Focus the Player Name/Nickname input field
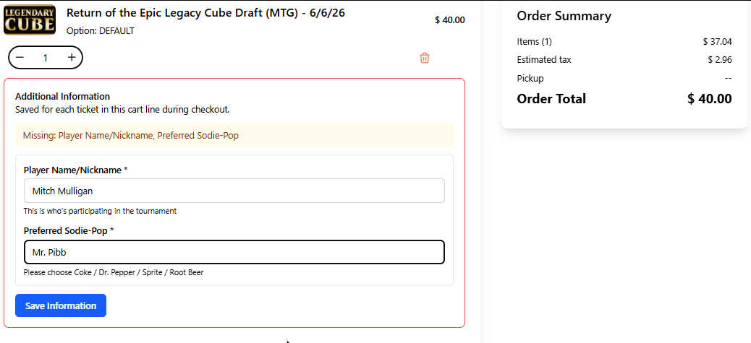Screen dimensions: 751x343 (x=234, y=191)
